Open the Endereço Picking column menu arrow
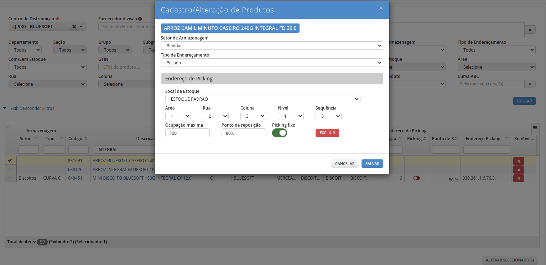This screenshot has width=546, height=265. tap(507, 138)
